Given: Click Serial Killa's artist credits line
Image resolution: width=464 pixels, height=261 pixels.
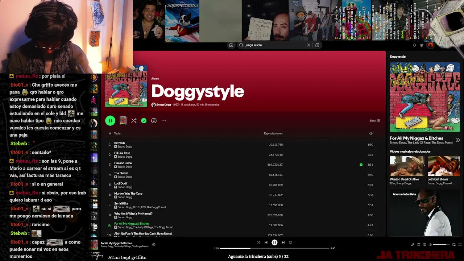Looking at the screenshot, I should click(142, 207).
